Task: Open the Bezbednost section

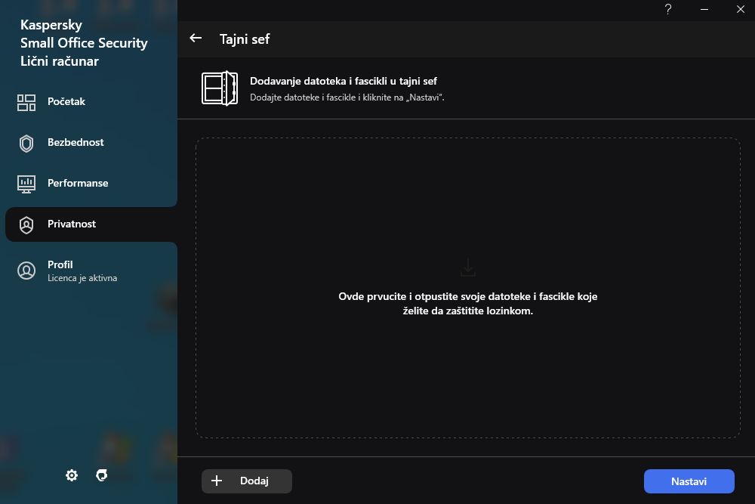Action: coord(91,143)
